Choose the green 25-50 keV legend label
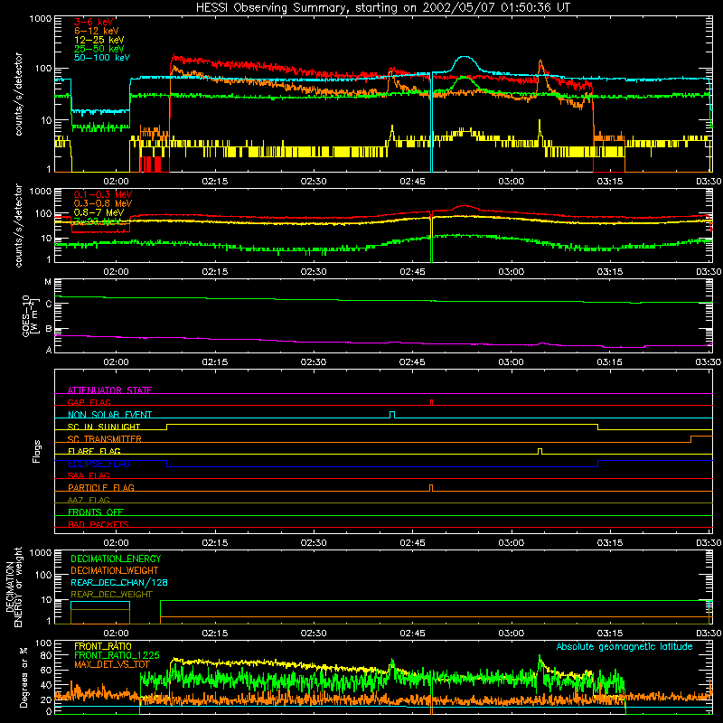Screen dimensions: 723x723 (x=99, y=49)
